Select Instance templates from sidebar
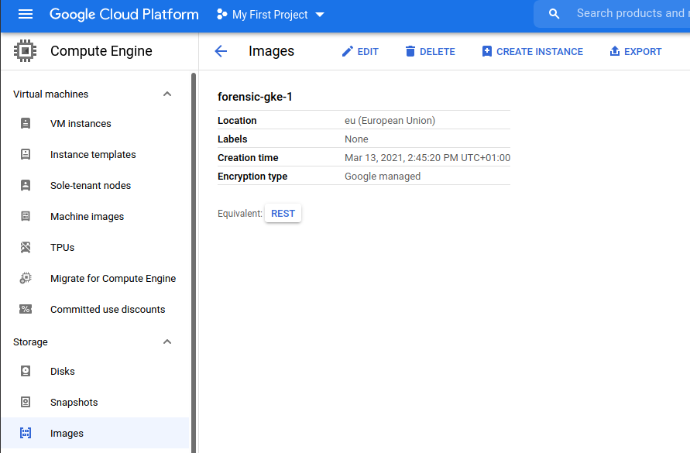690x453 pixels. 93,154
